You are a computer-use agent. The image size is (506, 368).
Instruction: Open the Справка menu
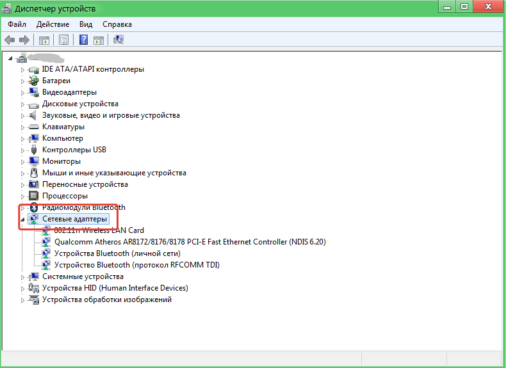[117, 24]
